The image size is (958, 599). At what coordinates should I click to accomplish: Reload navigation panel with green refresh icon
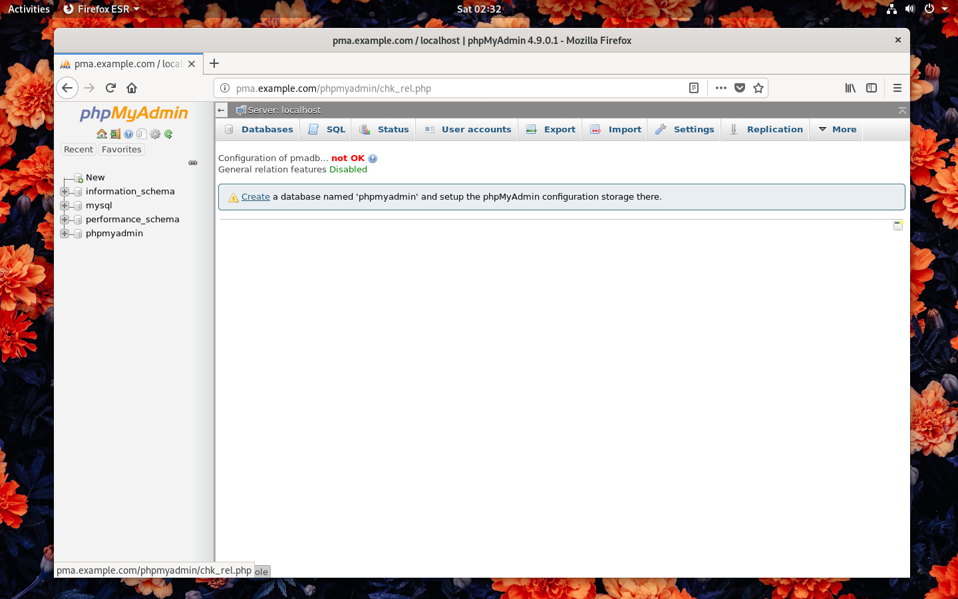[x=168, y=134]
